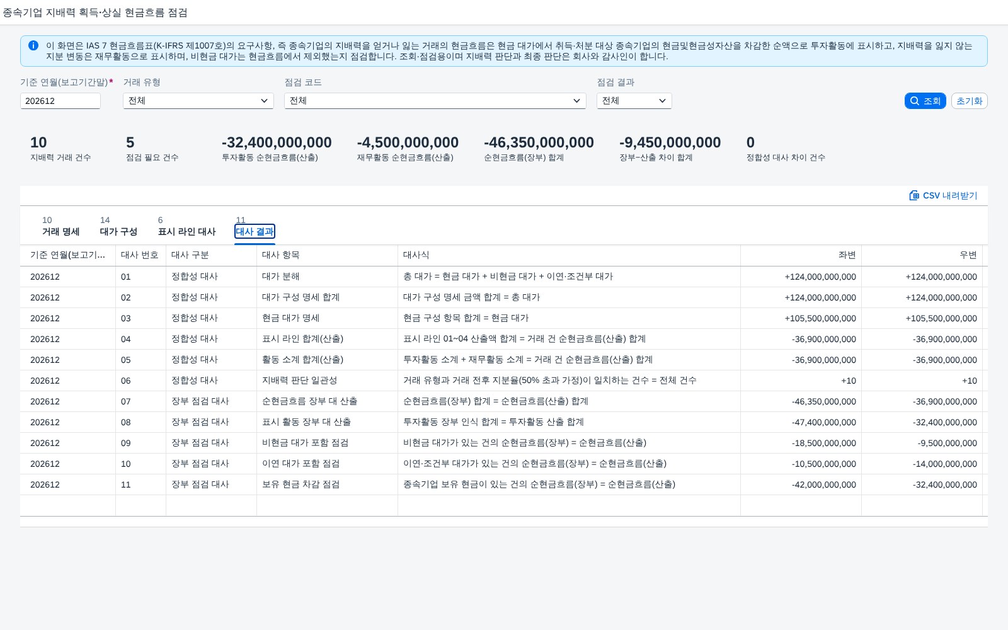The width and height of the screenshot is (1008, 630).
Task: Click the -18,500,000,000 좌변 value
Action: (x=824, y=443)
